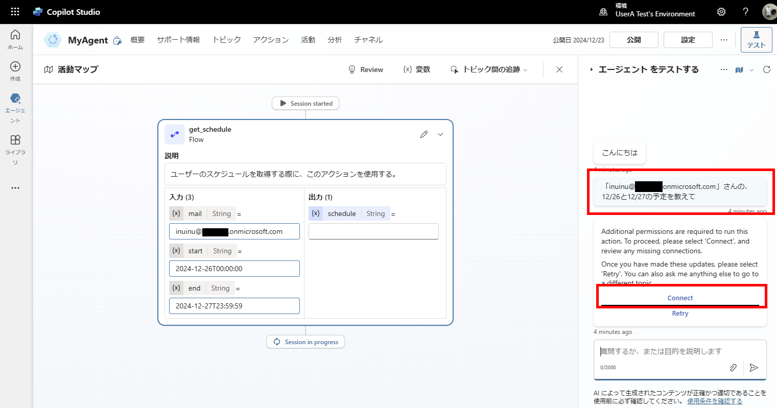The width and height of the screenshot is (777, 408).
Task: Switch to the チャネル tab
Action: [x=368, y=39]
